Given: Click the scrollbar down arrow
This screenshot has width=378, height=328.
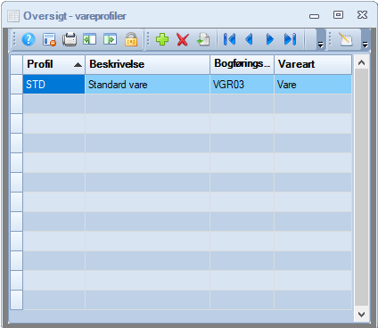Looking at the screenshot, I should click(x=361, y=314).
